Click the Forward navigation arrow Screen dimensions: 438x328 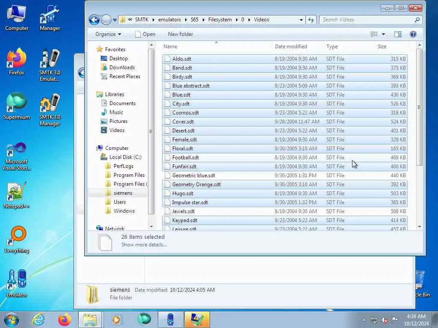106,20
